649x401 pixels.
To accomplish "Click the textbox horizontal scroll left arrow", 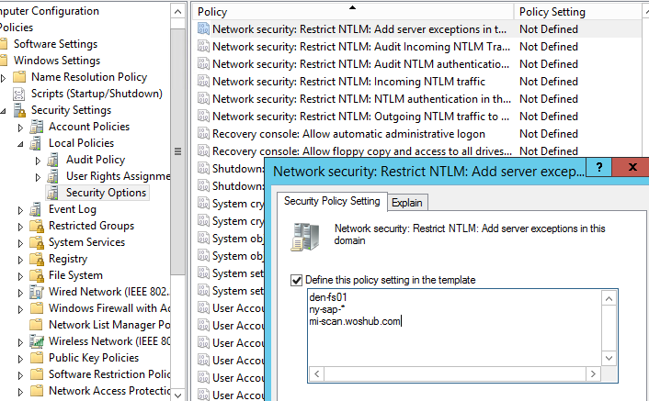I will click(316, 373).
